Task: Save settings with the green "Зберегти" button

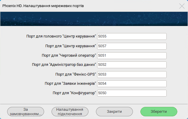Action: point(158,111)
